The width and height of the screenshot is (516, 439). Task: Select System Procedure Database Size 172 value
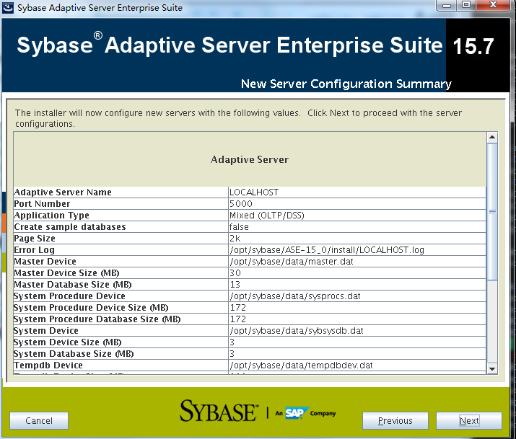point(237,319)
